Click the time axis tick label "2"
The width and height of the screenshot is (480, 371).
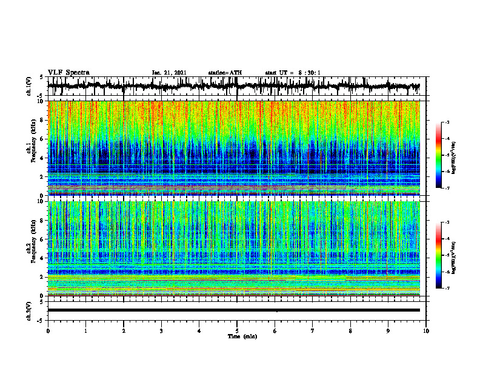124,331
